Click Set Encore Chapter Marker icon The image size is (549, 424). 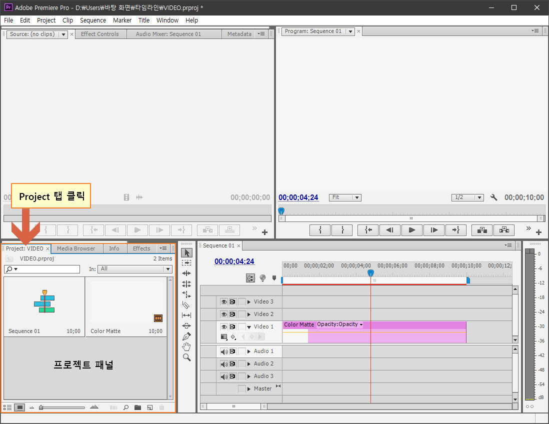coord(263,278)
